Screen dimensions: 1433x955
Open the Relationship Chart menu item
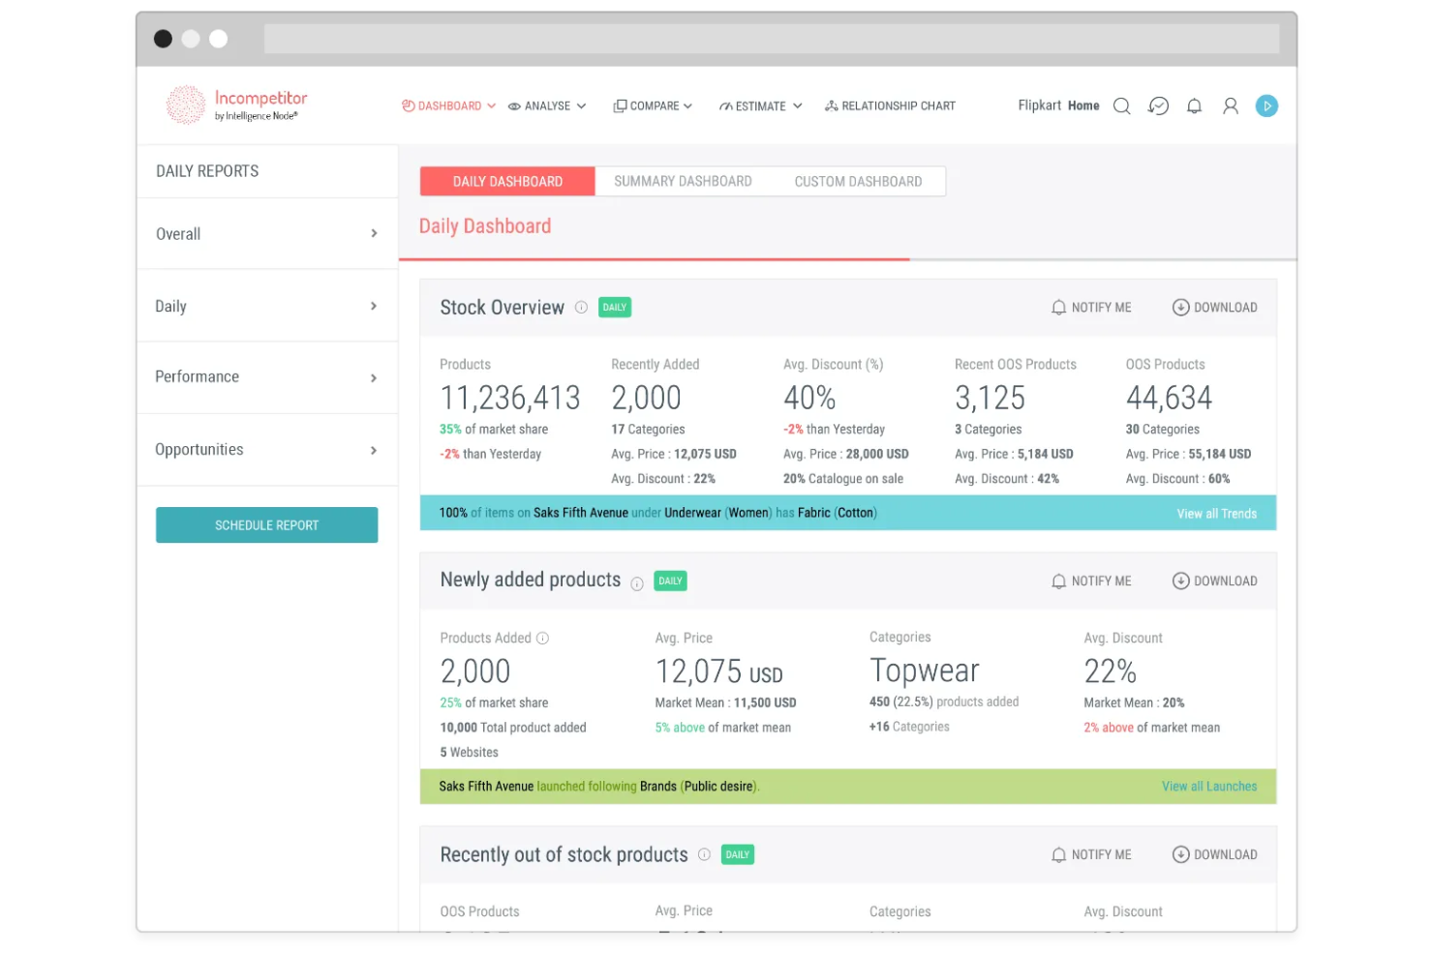[x=890, y=105]
